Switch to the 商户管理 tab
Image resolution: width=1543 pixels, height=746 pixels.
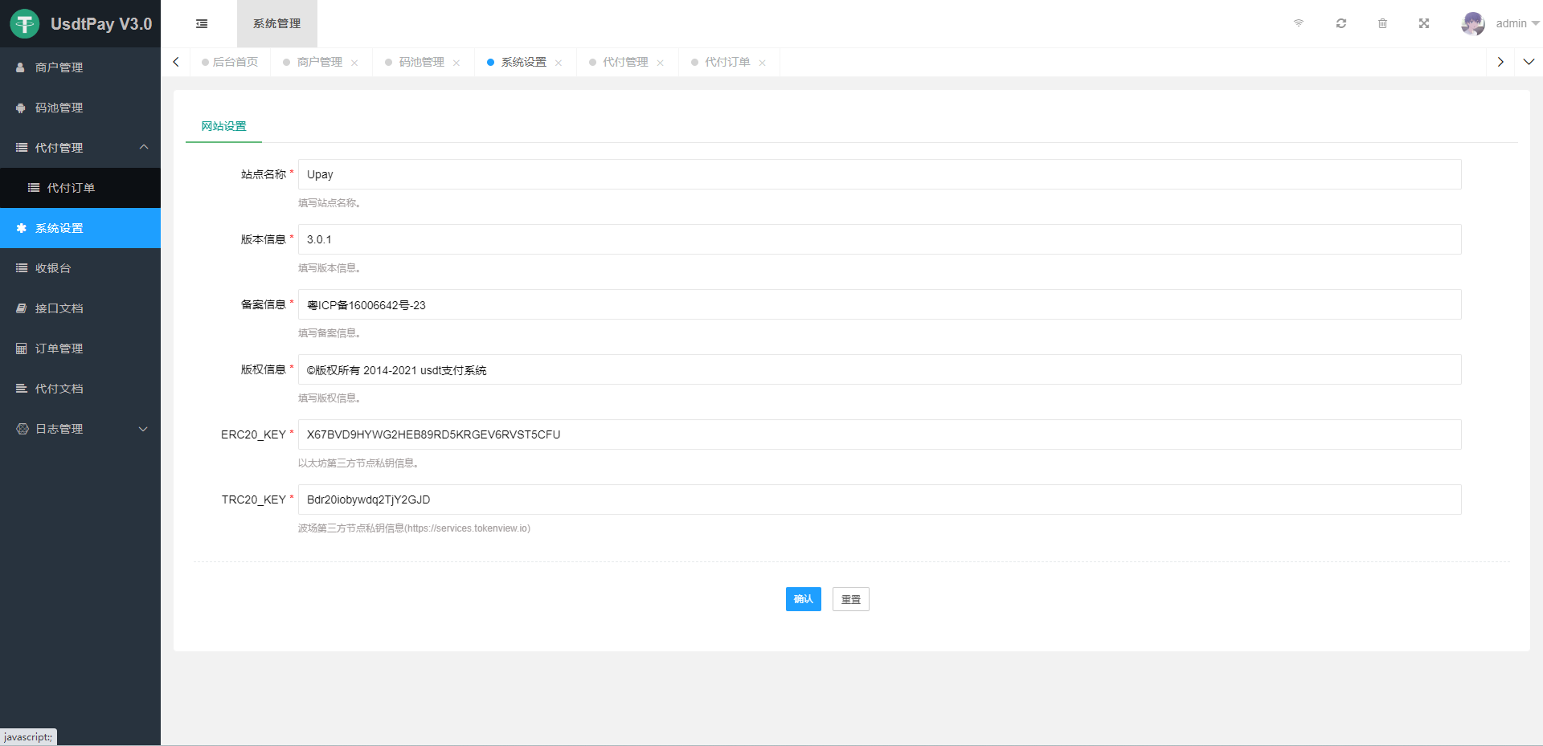pos(319,62)
